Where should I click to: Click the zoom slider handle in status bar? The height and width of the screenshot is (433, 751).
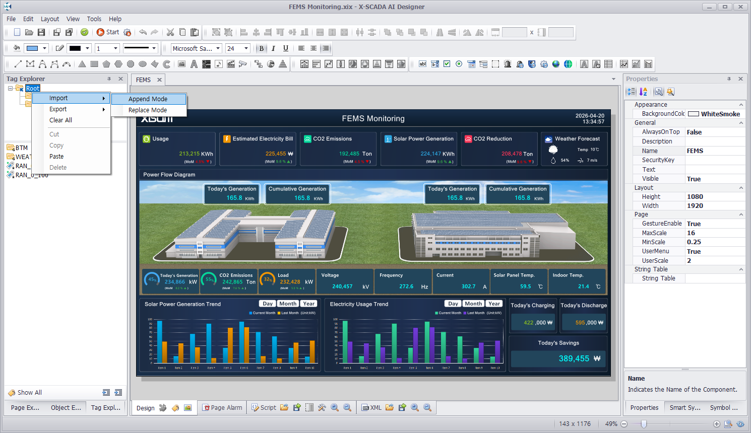pos(644,424)
